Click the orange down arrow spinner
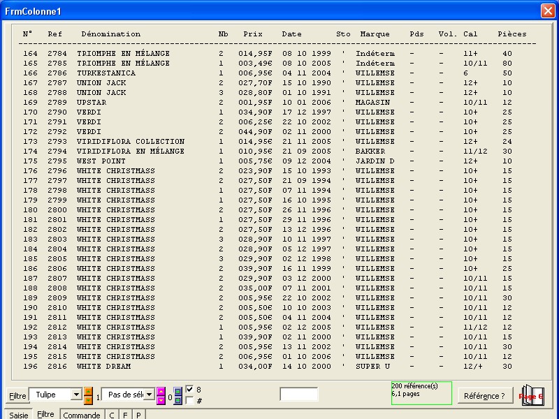This screenshot has width=559, height=419. [88, 400]
